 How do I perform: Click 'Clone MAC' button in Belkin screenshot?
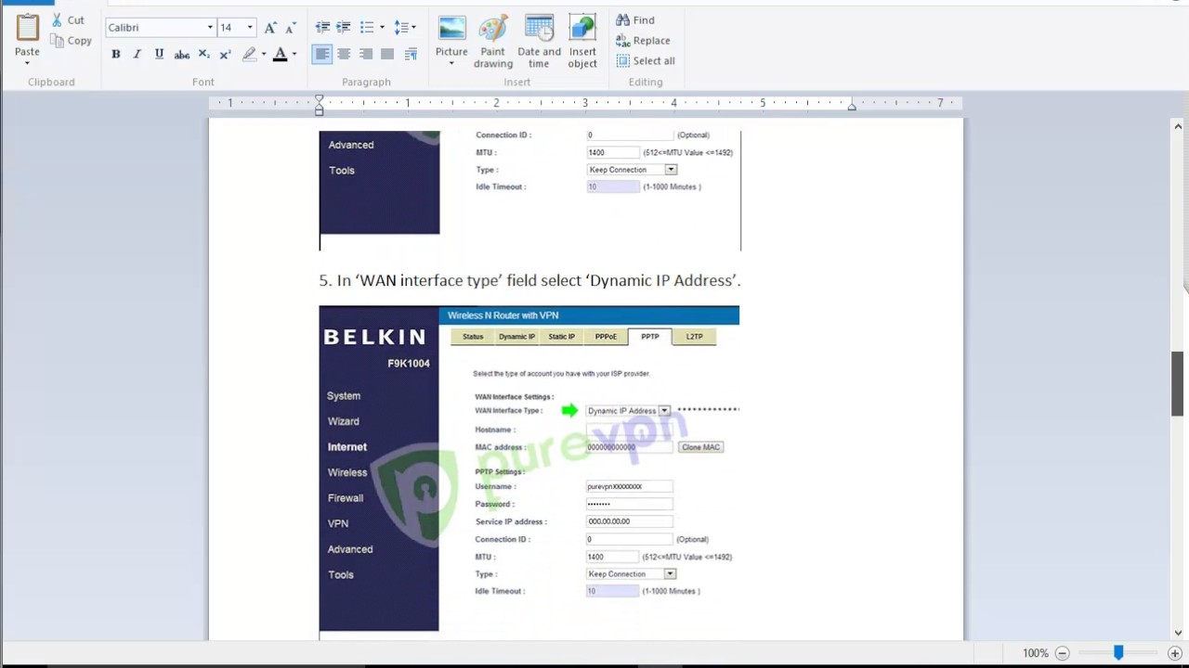[700, 447]
